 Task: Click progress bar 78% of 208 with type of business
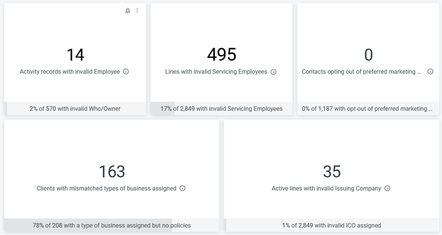click(112, 225)
